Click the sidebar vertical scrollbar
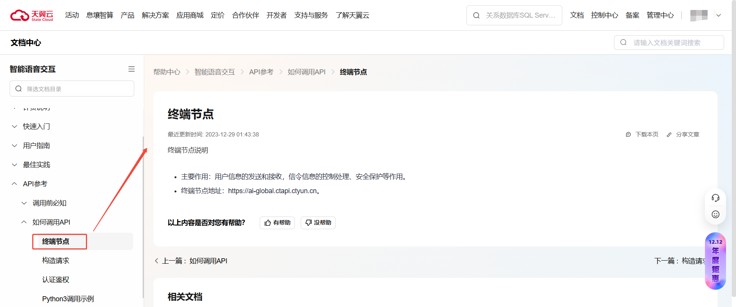 [x=143, y=217]
